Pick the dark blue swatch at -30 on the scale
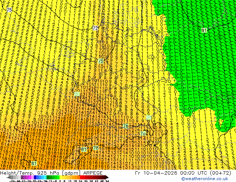This screenshot has width=236, height=182. tap(35, 177)
